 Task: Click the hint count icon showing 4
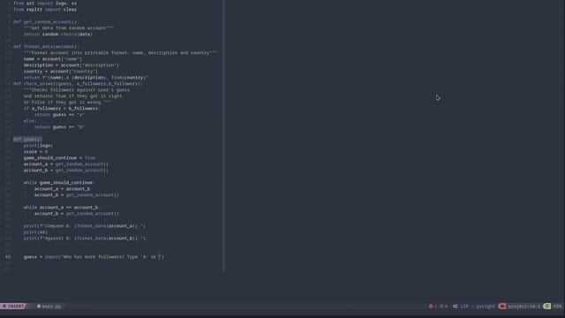[x=441, y=307]
